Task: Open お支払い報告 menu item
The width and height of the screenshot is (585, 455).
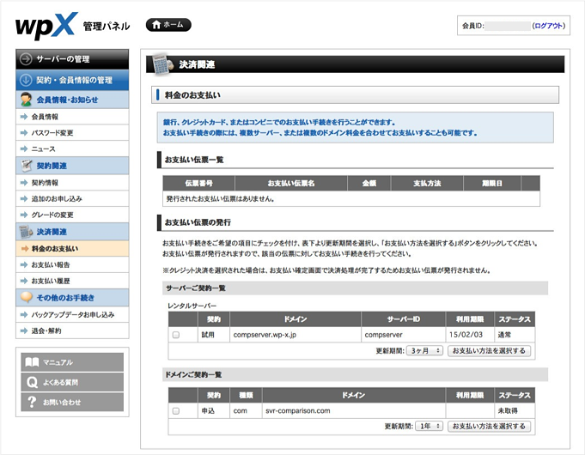Action: pyautogui.click(x=72, y=264)
